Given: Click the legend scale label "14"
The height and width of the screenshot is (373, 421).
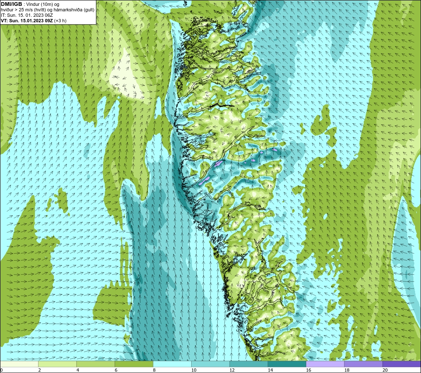Looking at the screenshot, I should (x=270, y=370).
